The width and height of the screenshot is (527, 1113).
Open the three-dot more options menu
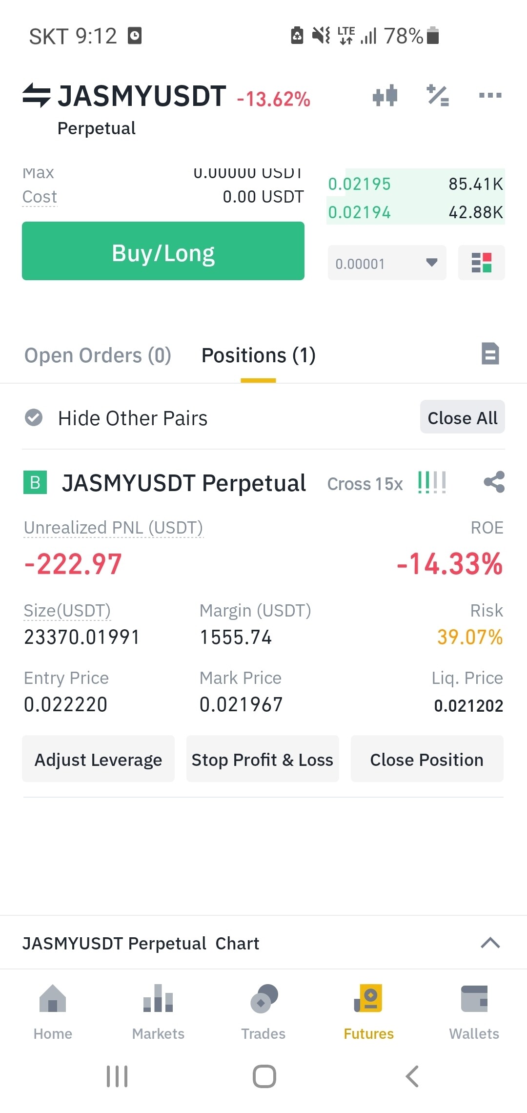click(x=490, y=95)
